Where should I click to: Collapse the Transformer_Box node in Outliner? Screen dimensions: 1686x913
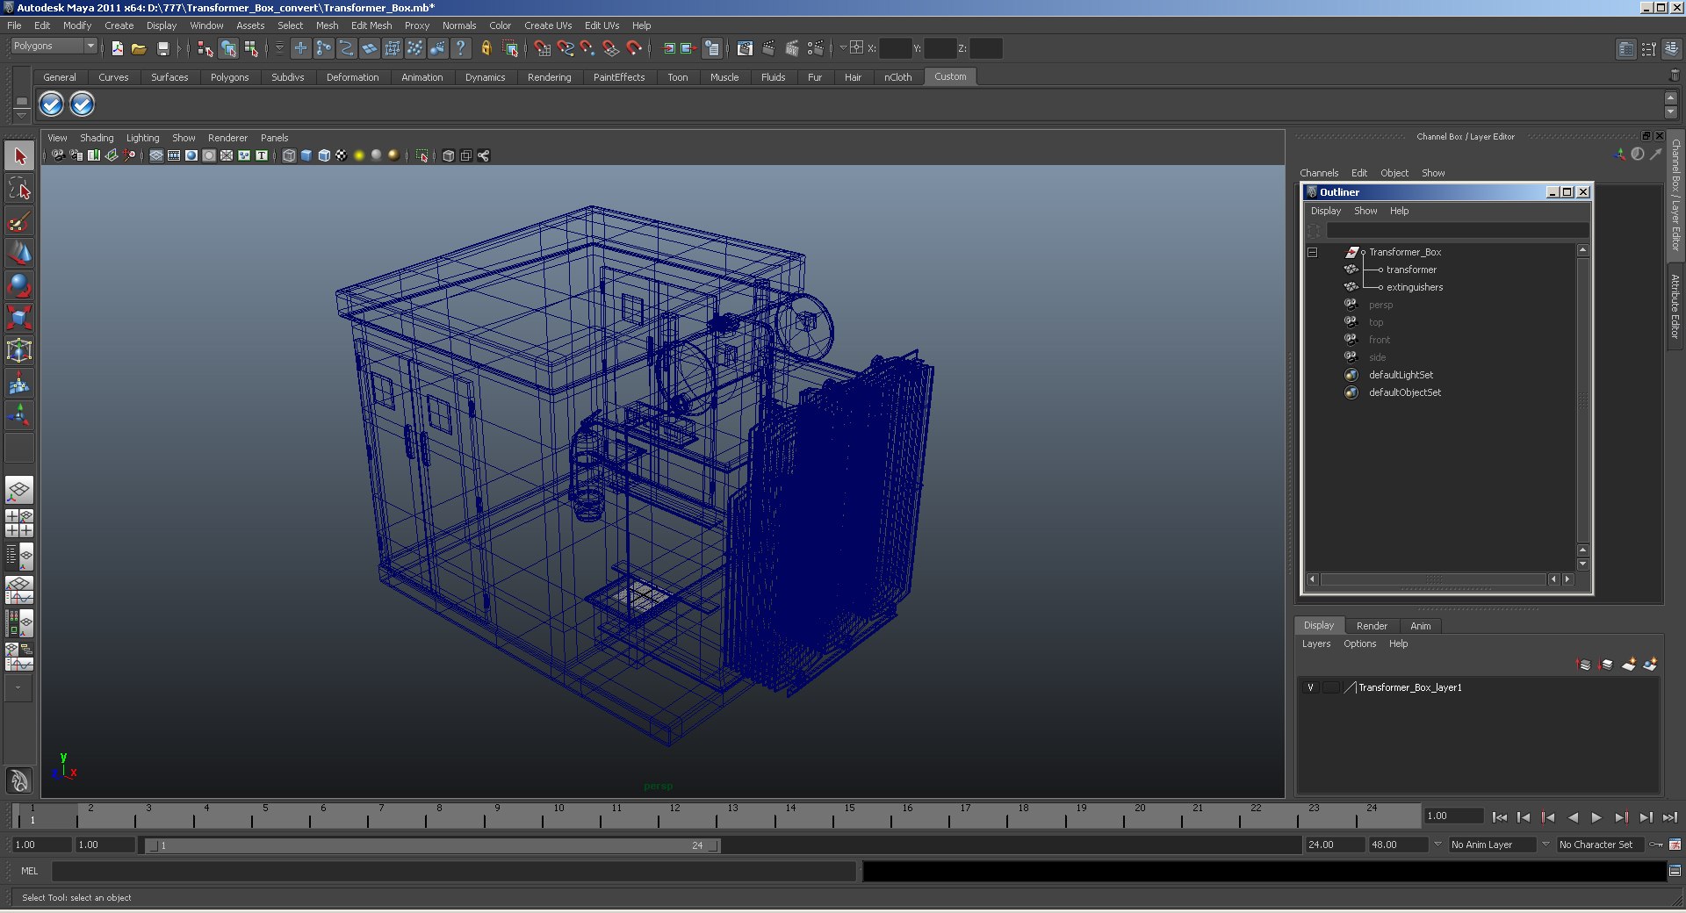(1313, 252)
